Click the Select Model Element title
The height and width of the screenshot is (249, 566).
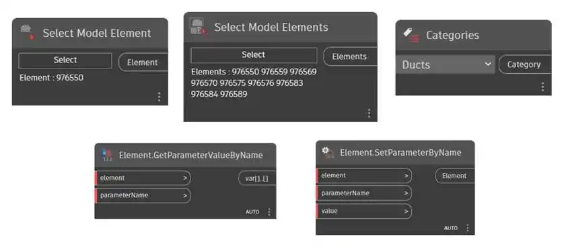(97, 33)
